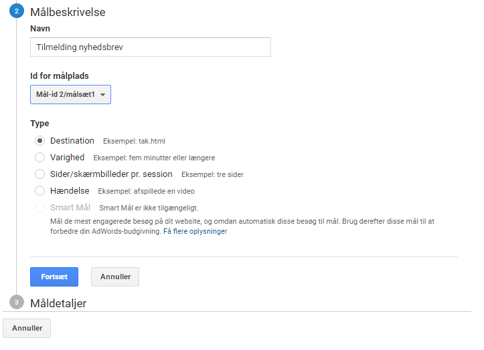The image size is (484, 350).
Task: Click the Fortsæt button
Action: [x=54, y=277]
